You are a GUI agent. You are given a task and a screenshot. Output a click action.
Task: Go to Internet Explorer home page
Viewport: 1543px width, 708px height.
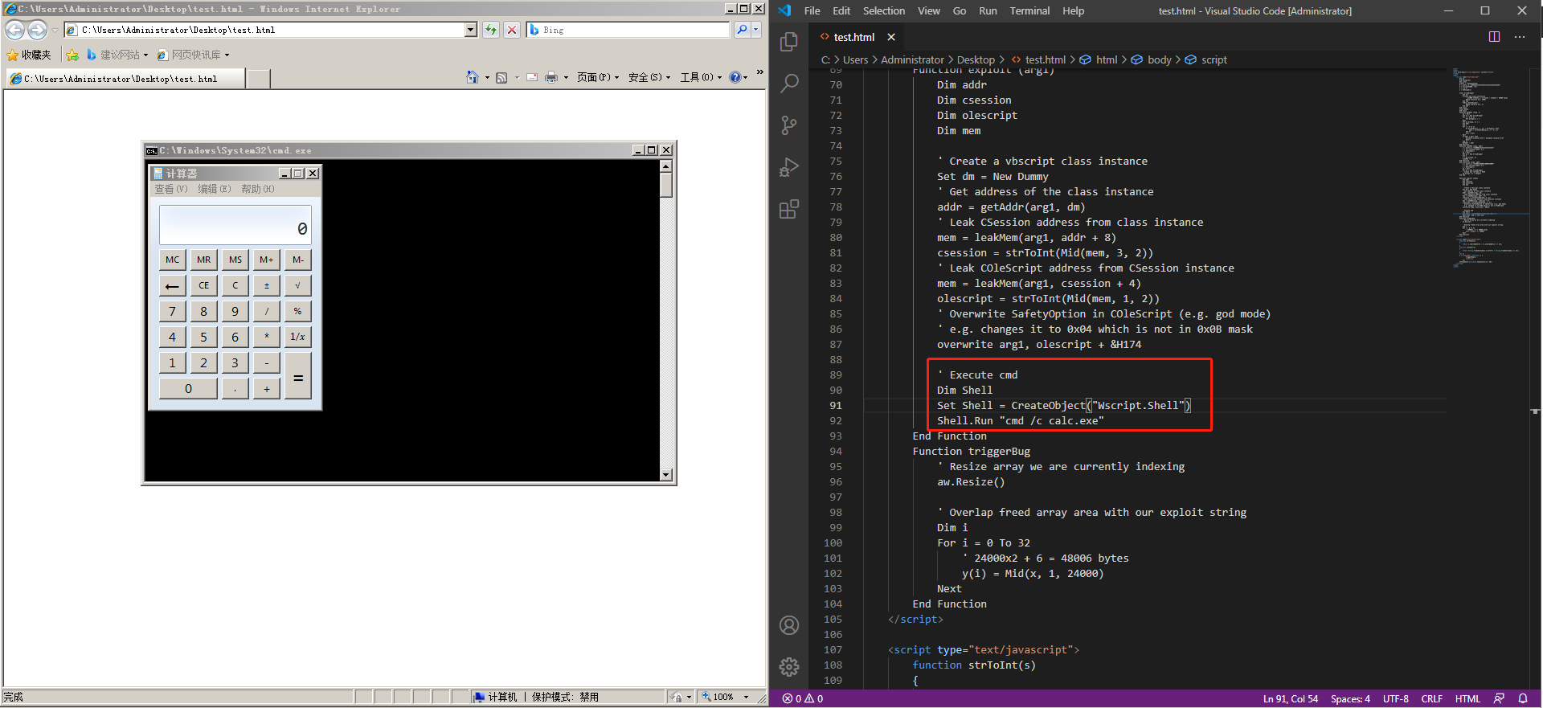pos(473,77)
